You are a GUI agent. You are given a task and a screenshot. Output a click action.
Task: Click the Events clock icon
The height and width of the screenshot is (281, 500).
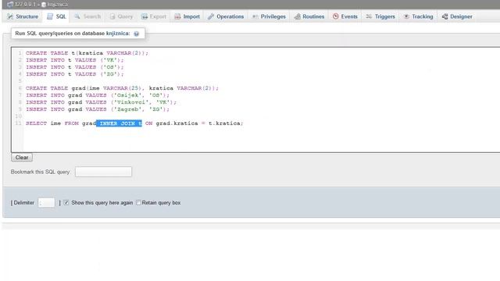[335, 16]
